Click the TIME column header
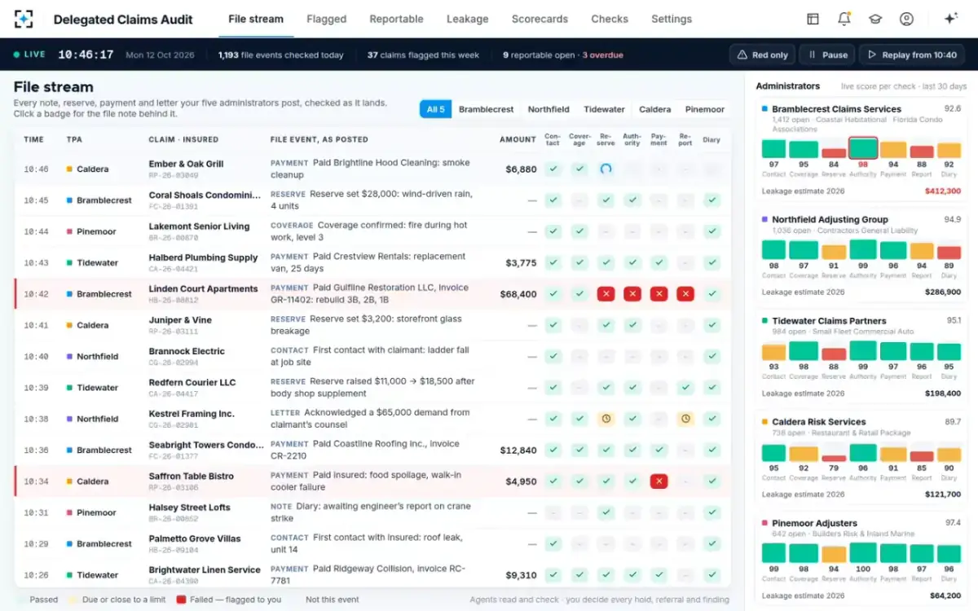Viewport: 978px width, 611px height. point(33,139)
